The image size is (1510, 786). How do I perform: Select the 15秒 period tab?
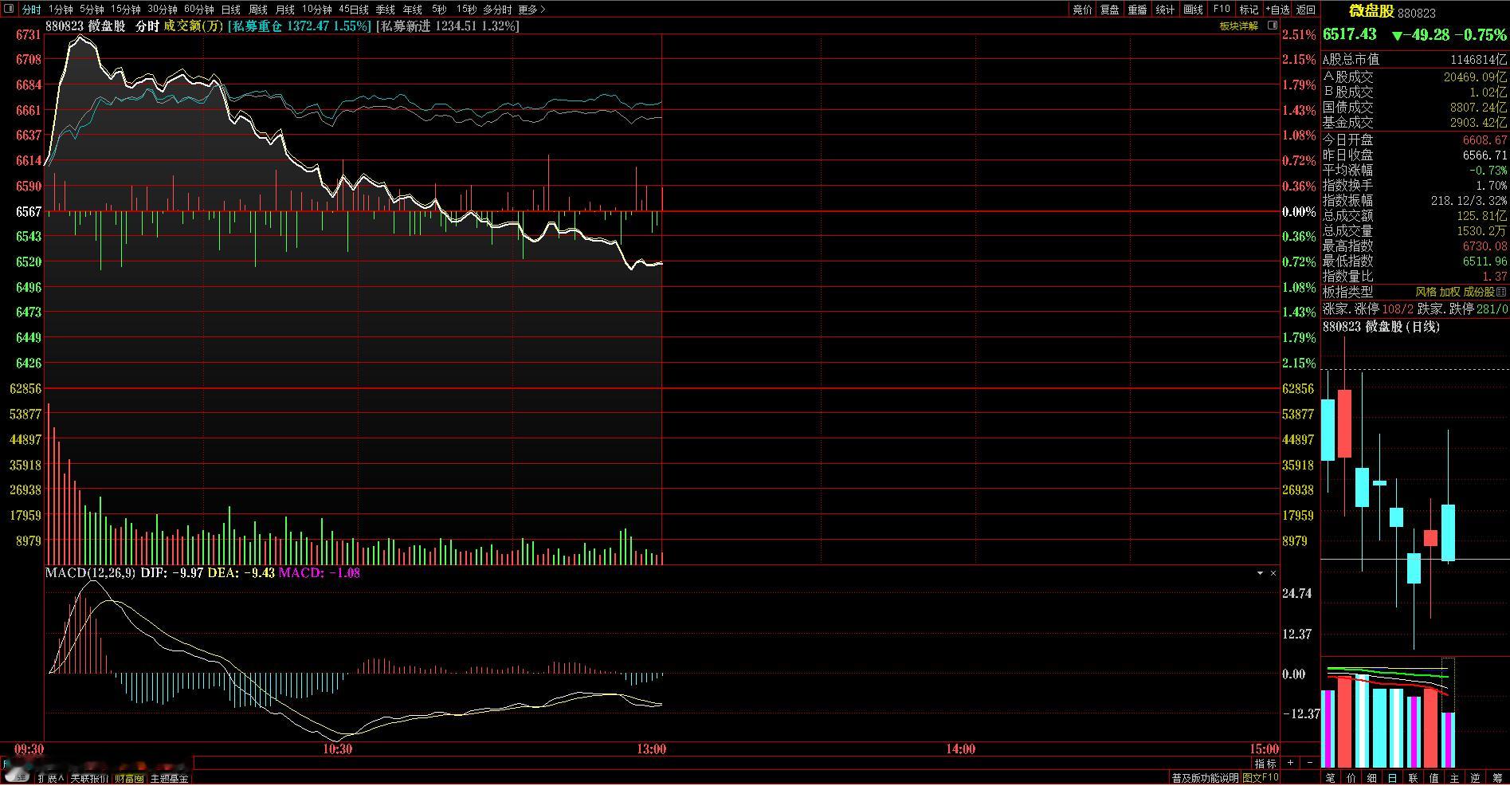click(x=466, y=10)
